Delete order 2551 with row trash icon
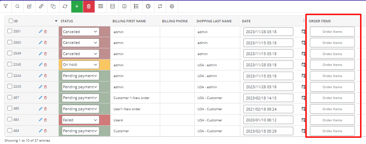 [x=45, y=31]
